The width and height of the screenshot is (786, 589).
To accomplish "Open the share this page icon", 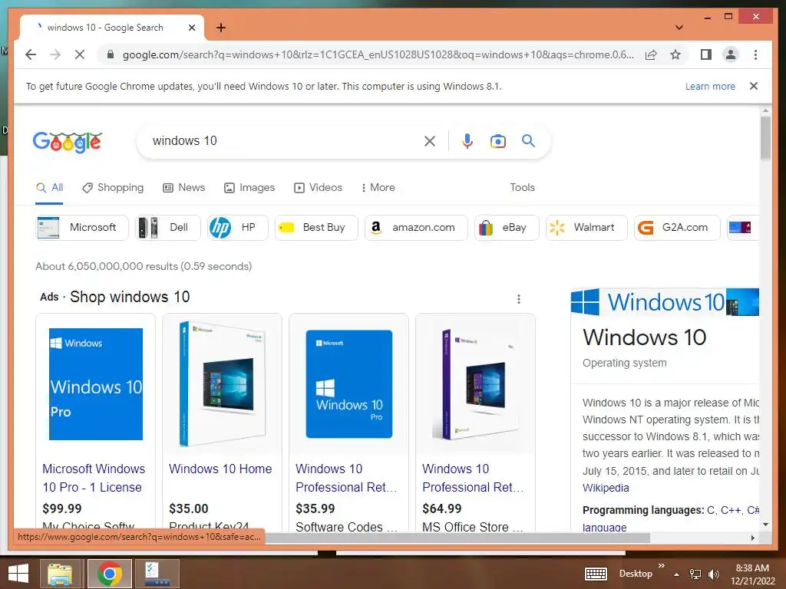I will (x=651, y=54).
